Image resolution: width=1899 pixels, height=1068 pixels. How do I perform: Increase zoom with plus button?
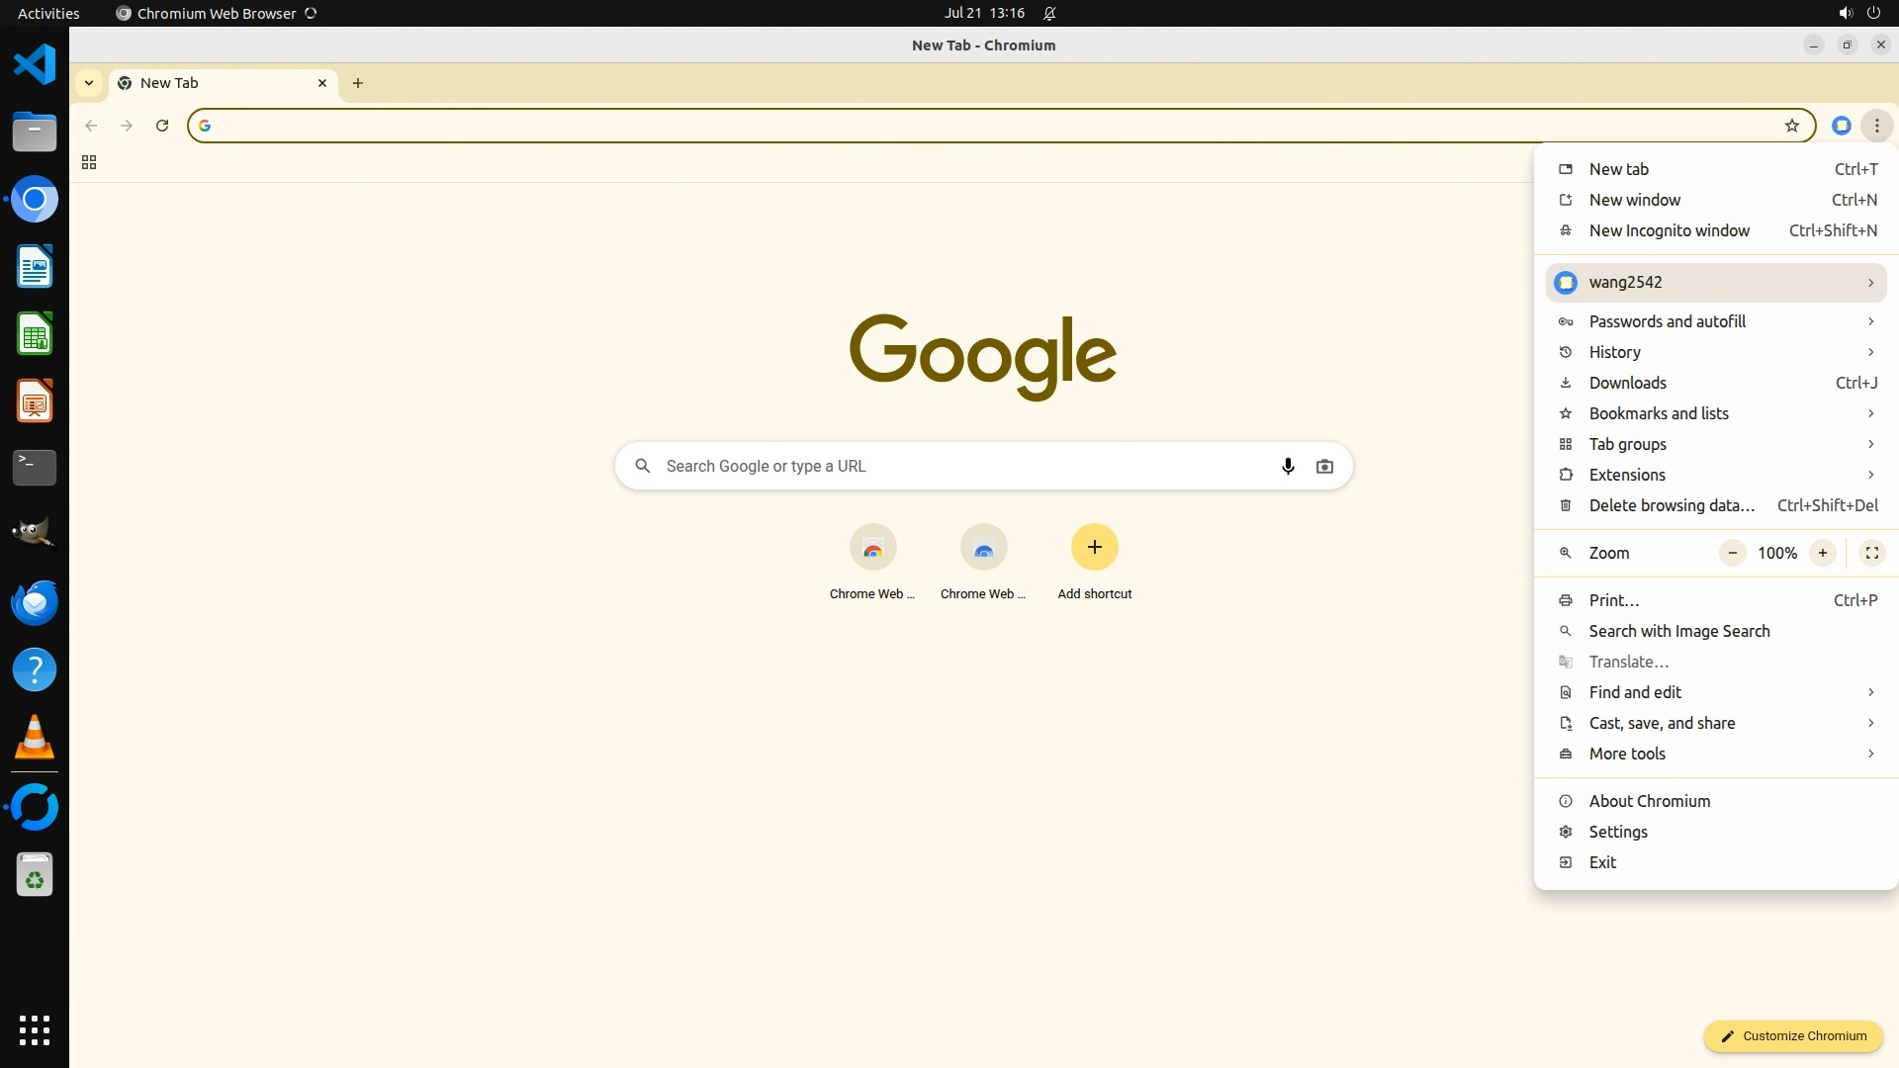pyautogui.click(x=1822, y=553)
